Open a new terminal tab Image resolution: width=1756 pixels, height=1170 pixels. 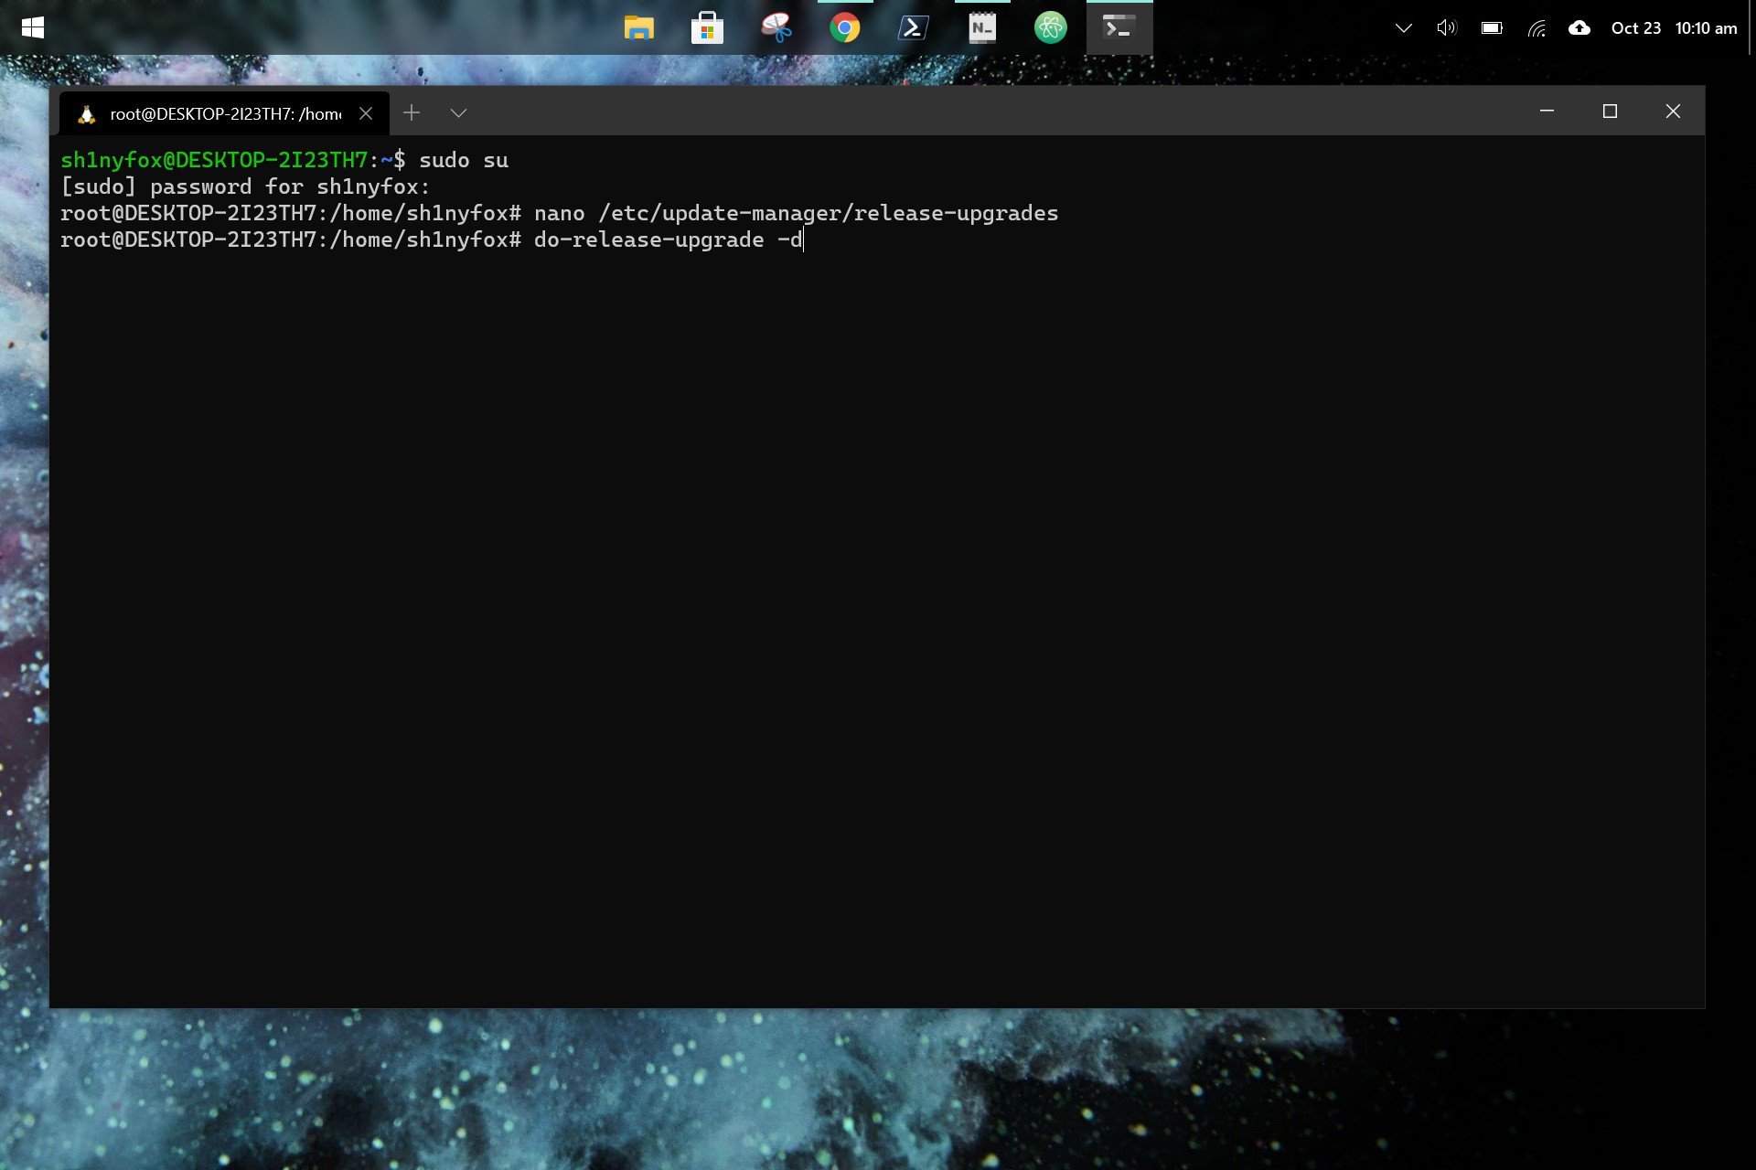[x=412, y=112]
